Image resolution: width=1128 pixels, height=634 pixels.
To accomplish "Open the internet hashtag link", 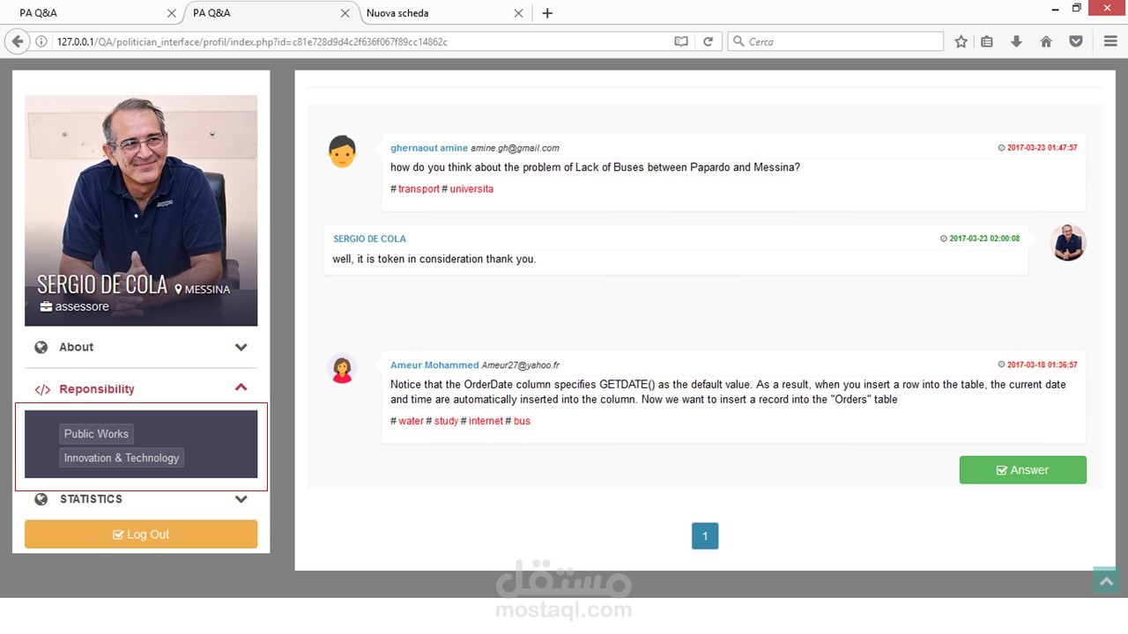I will point(486,421).
